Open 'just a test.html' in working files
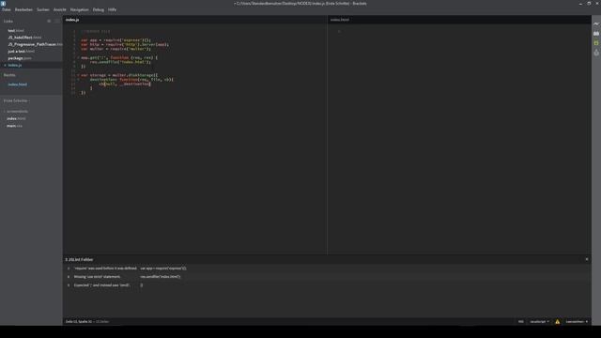Screen dimensions: 601x338 (21, 52)
